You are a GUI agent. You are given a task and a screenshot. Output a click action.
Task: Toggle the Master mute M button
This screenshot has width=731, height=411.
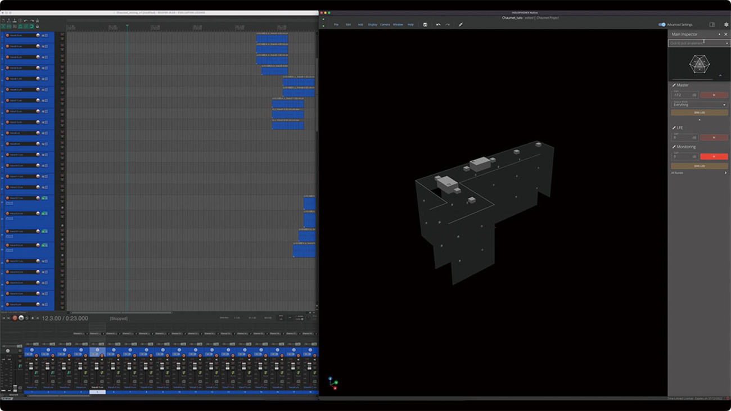714,95
